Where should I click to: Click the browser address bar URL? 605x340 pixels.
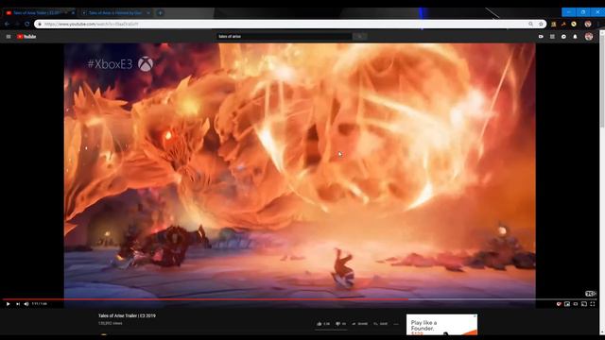(91, 24)
